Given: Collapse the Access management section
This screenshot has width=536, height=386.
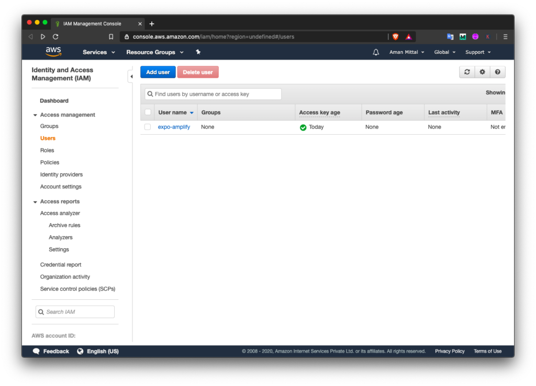Looking at the screenshot, I should 35,115.
